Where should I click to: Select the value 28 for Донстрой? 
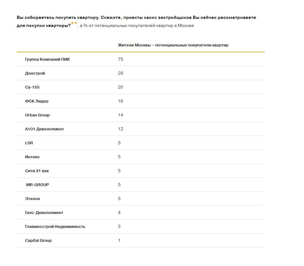tap(120, 73)
